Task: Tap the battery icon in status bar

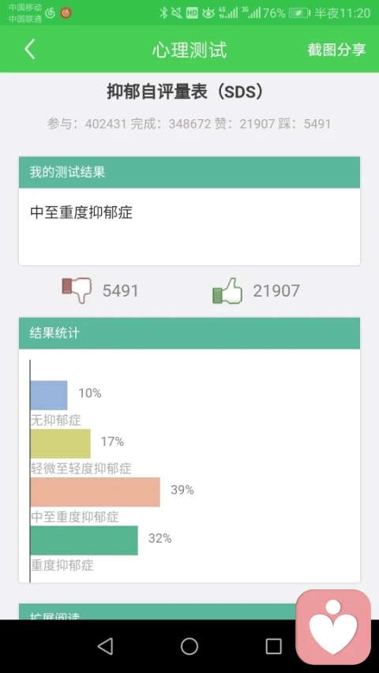Action: tap(299, 13)
